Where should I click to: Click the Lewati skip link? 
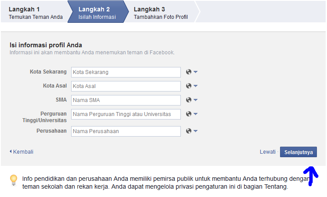(x=268, y=152)
